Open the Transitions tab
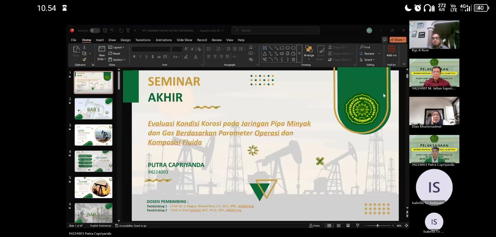The image size is (496, 237). click(143, 40)
